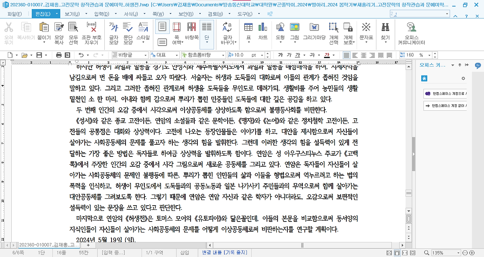Viewport: 484px width, 257px height.
Task: Toggle bold formatting with the 가 icon
Action: pos(281,55)
